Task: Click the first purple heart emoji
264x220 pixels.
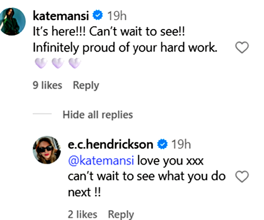Action: click(x=41, y=63)
